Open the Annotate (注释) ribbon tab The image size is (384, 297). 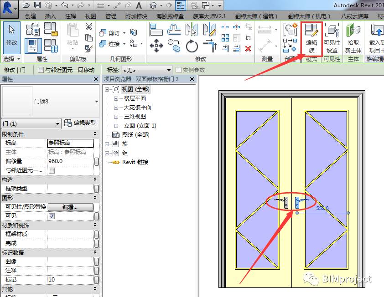point(71,16)
